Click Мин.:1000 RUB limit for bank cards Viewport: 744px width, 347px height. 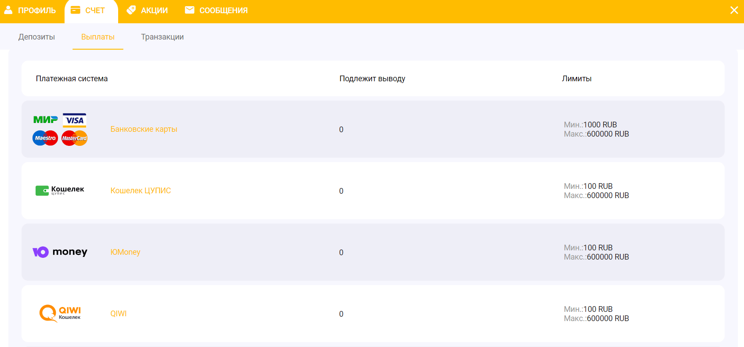click(590, 125)
